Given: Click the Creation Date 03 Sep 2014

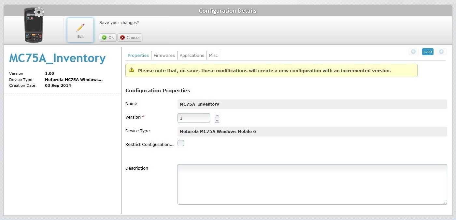Looking at the screenshot, I should tap(58, 85).
